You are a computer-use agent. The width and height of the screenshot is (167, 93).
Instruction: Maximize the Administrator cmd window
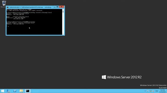pos(57,7)
